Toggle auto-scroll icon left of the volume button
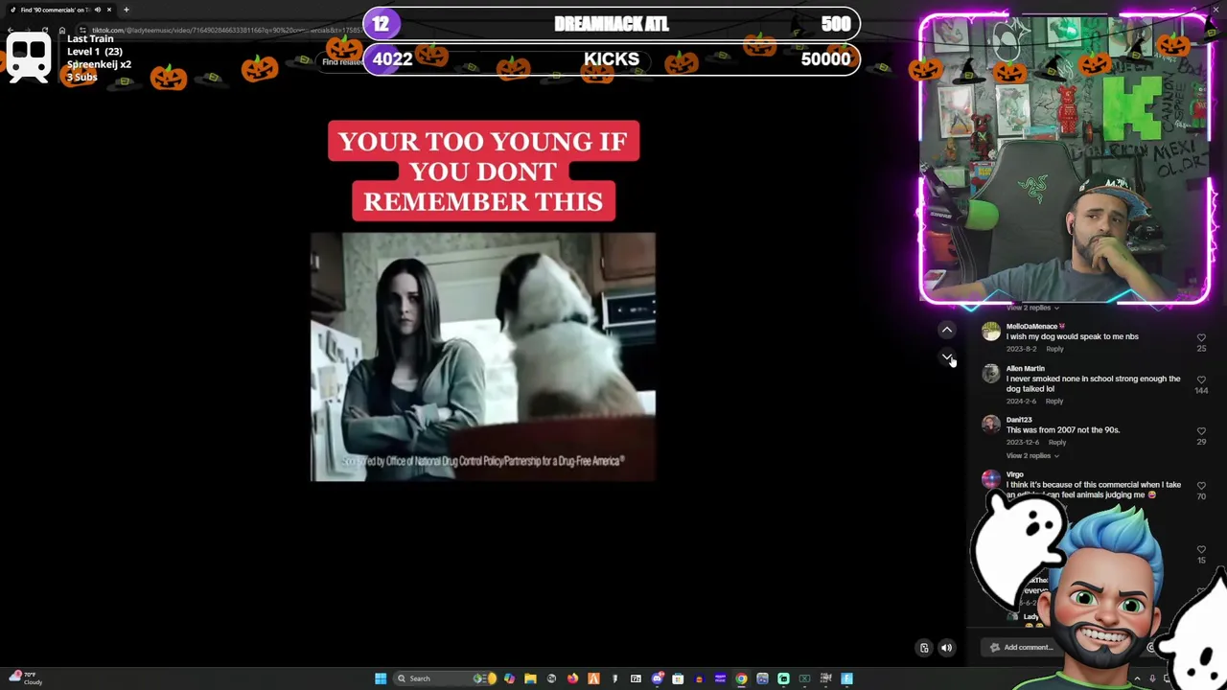Screen dimensions: 1227x690 pos(924,648)
